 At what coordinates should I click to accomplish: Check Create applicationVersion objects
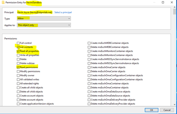point(18,104)
